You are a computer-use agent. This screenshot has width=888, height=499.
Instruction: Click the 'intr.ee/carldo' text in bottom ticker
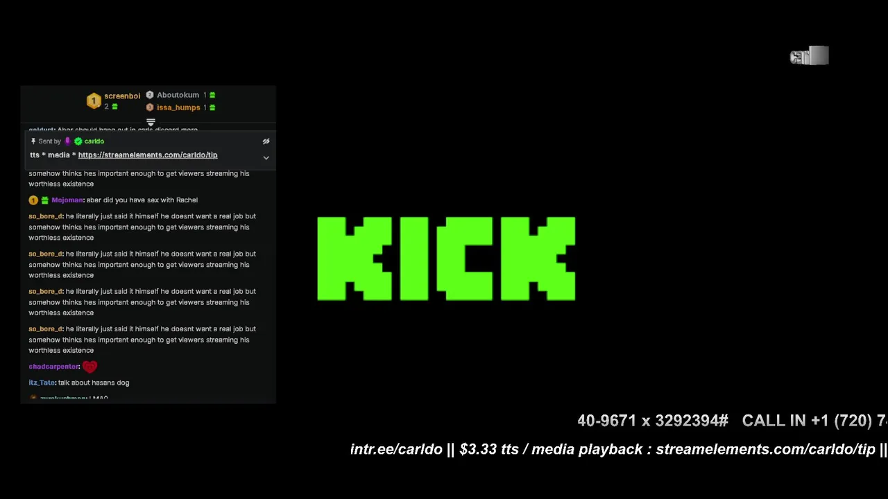click(x=396, y=449)
